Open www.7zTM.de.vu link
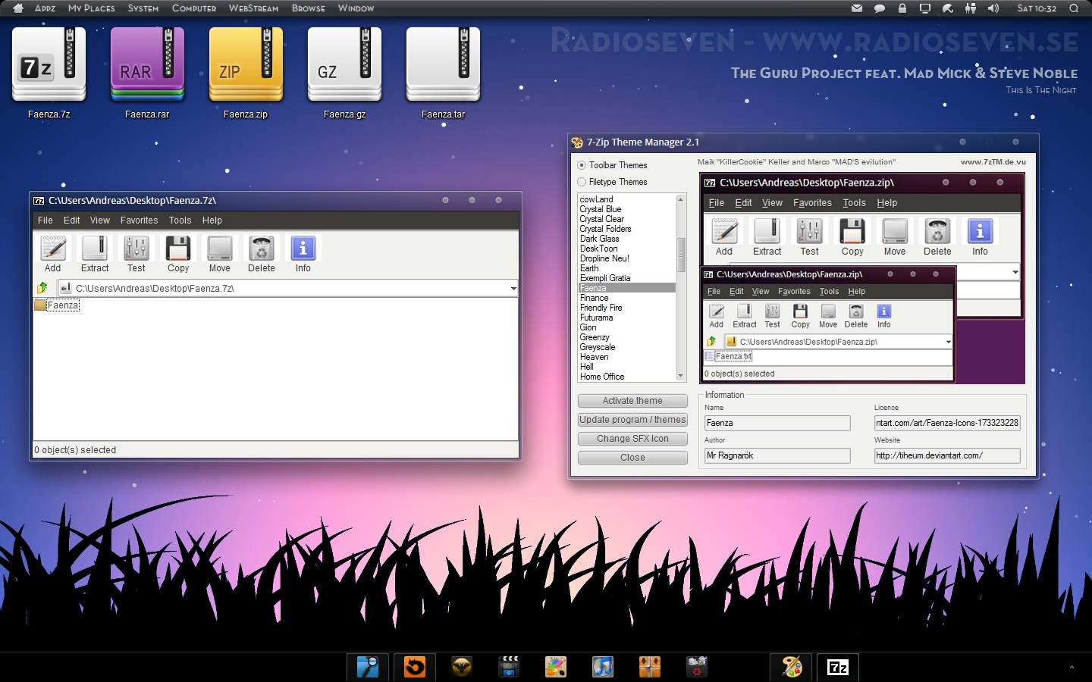 [x=993, y=161]
